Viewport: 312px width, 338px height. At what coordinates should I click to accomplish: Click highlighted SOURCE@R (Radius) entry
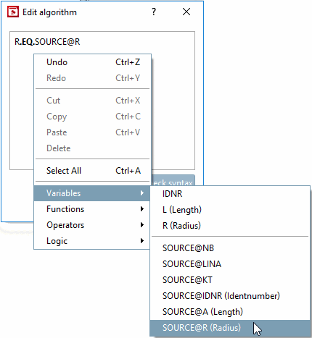(230, 328)
